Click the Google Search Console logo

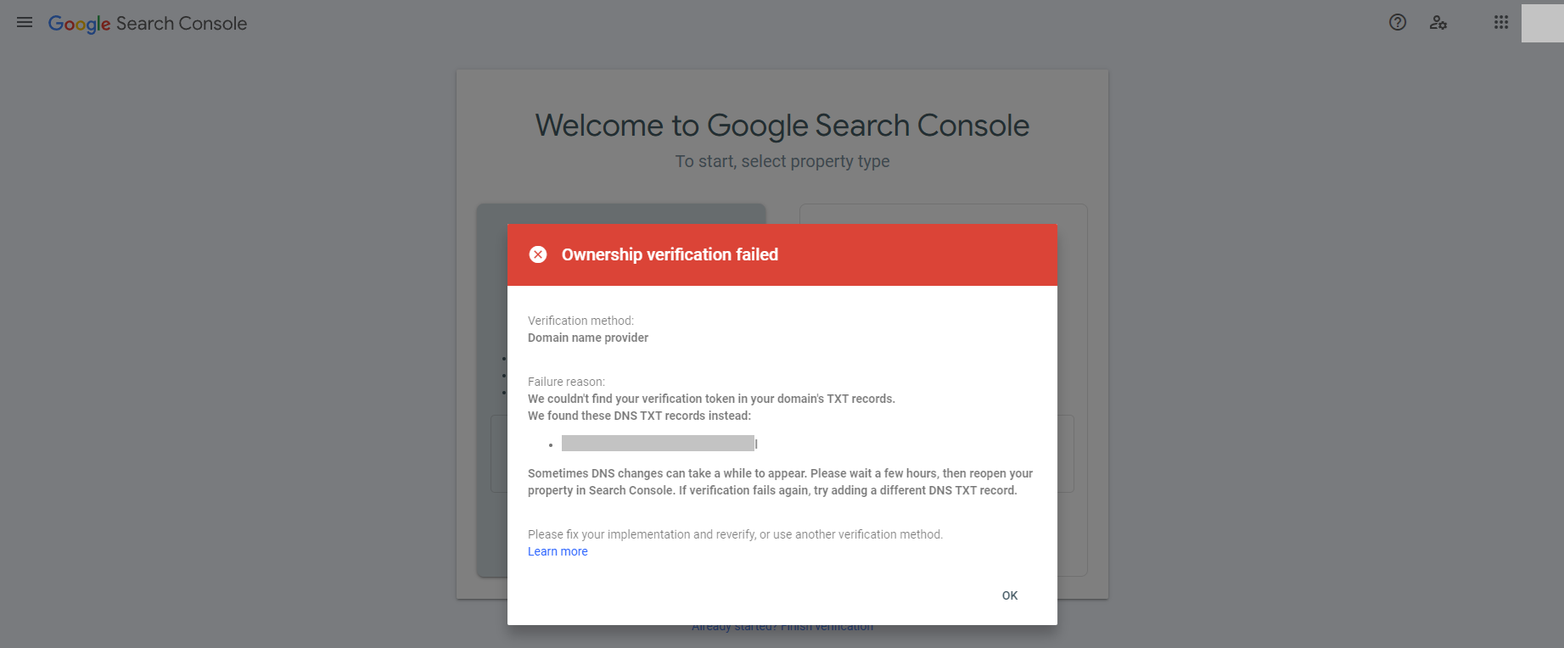(x=148, y=23)
